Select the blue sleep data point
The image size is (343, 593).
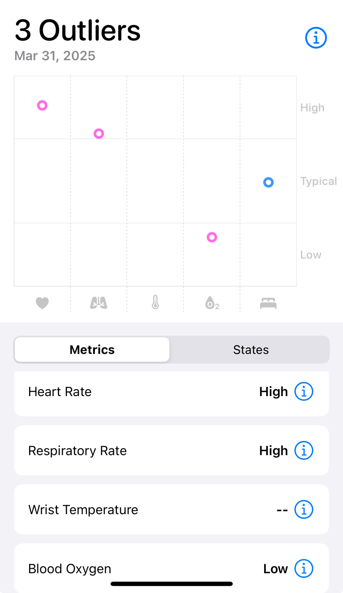[268, 182]
